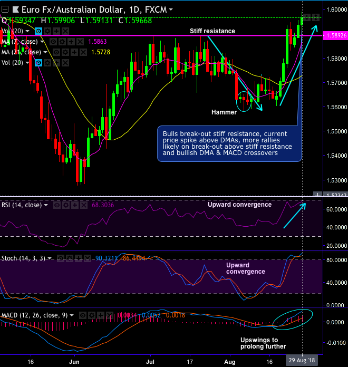348x367 pixels.
Task: Click the 1.55000 price axis label
Action: 337,131
